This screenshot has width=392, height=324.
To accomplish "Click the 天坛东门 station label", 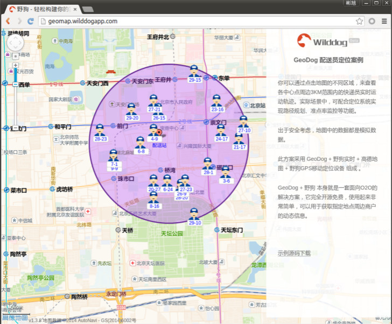I will click(x=232, y=230).
